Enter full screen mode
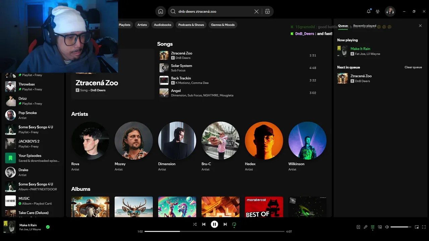Screen dimensions: 429x241 pyautogui.click(x=424, y=227)
